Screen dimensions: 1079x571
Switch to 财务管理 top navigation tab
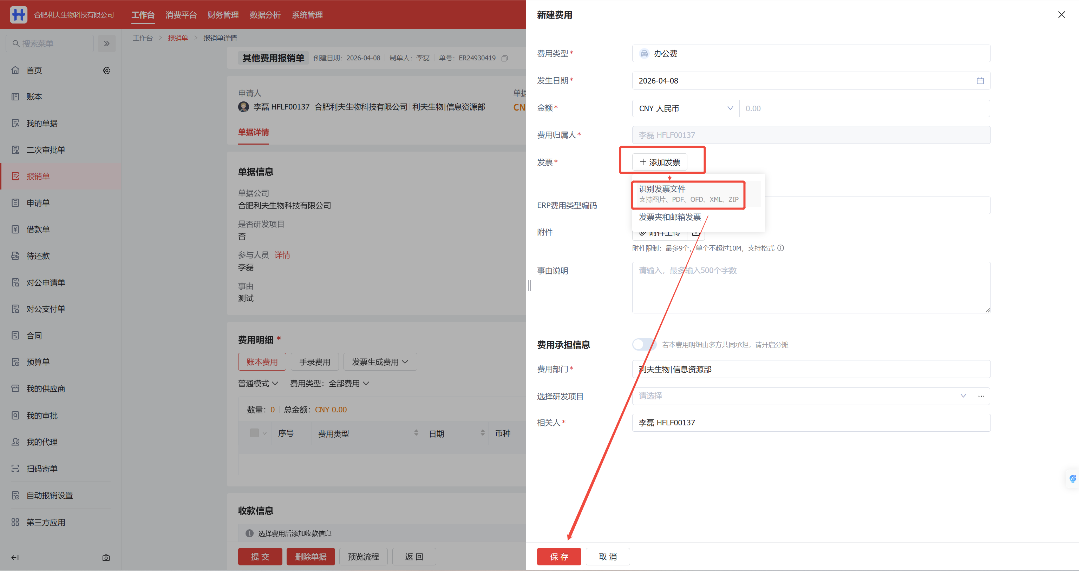(223, 15)
